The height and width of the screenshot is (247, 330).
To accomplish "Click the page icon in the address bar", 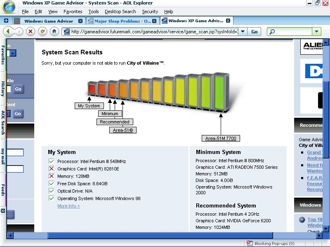I will pyautogui.click(x=67, y=32).
